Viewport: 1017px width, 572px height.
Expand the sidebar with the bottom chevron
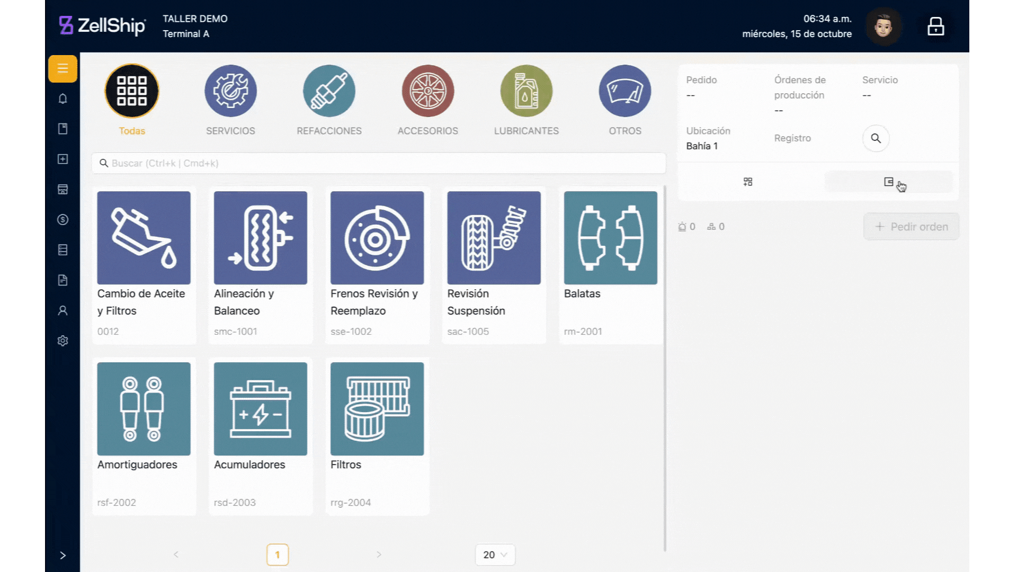point(63,555)
